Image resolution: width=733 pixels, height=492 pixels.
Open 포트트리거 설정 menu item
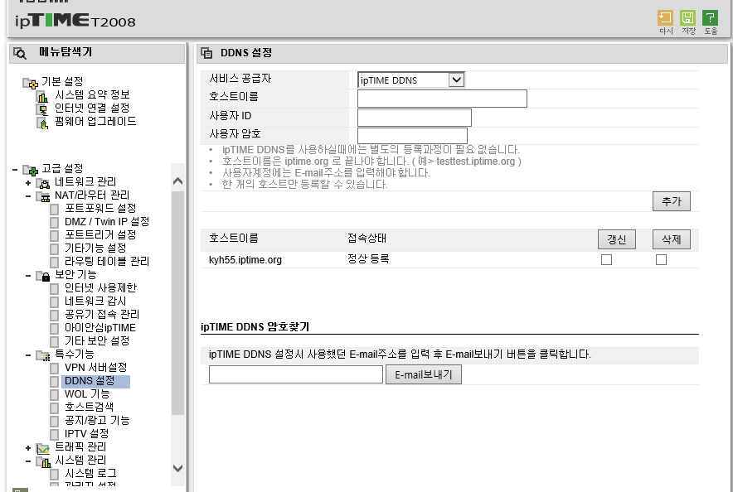(100, 234)
